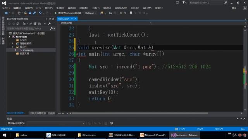Click the undo arrow icon
This screenshot has height=139, width=248.
pyautogui.click(x=40, y=13)
